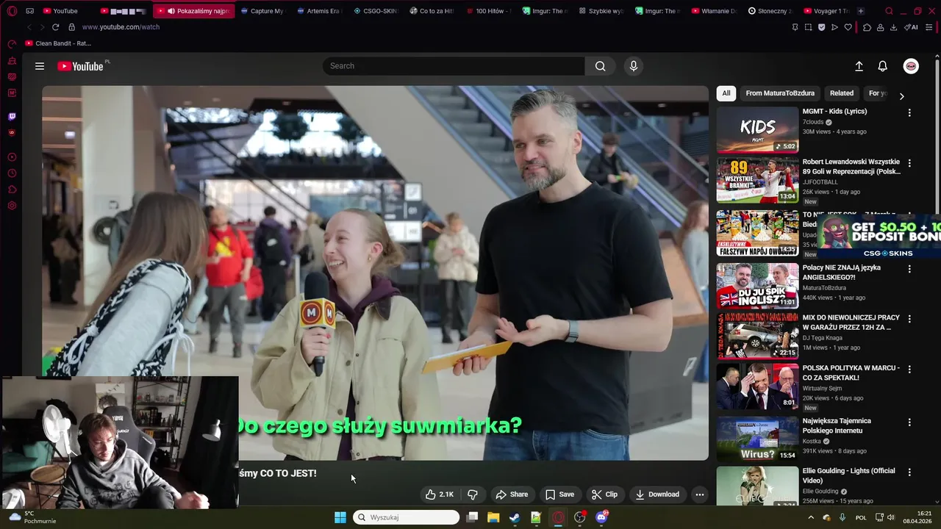Open more options for Robert Lewandowski video
Image resolution: width=941 pixels, height=529 pixels.
tap(909, 163)
